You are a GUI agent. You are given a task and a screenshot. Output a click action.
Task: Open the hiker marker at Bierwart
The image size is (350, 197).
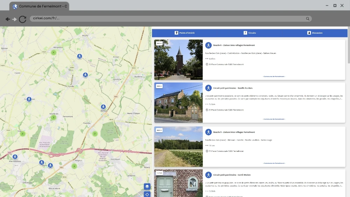click(x=103, y=107)
